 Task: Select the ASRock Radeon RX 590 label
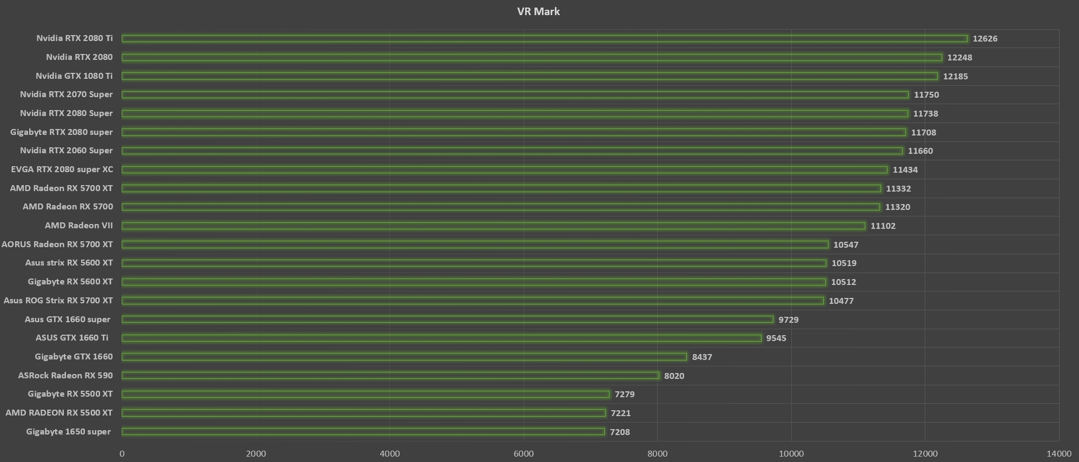point(65,376)
